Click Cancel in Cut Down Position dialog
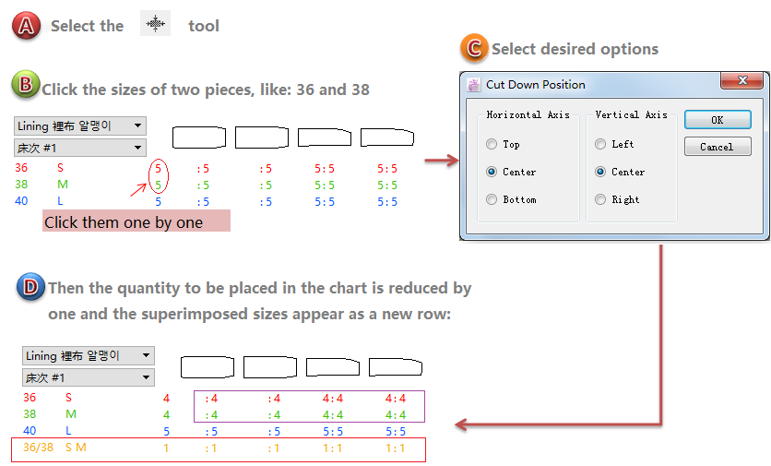 click(717, 147)
